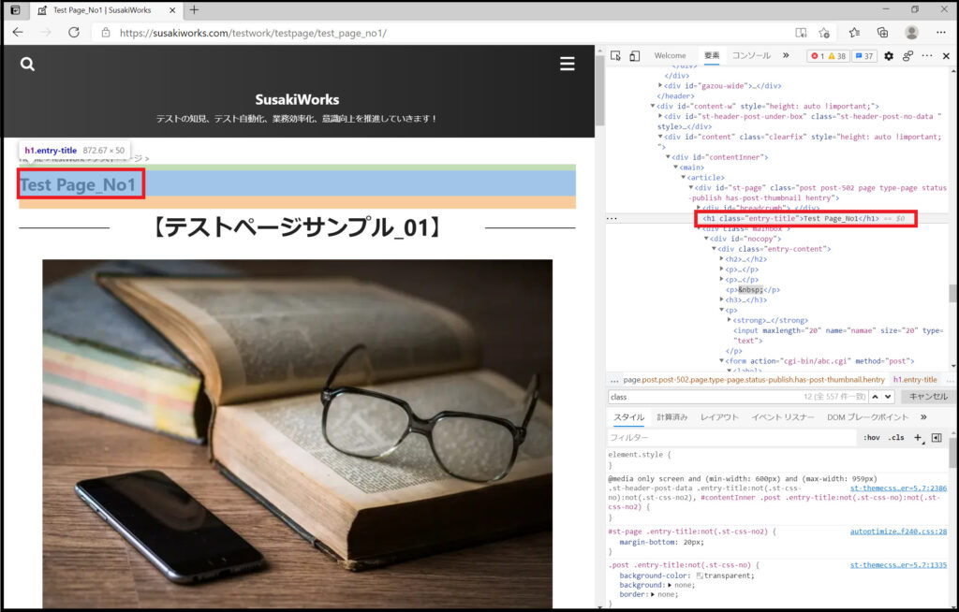
Task: Switch to the イベント リスナー tab
Action: pos(783,417)
